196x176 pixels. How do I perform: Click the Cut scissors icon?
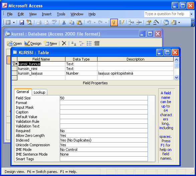pyautogui.click(x=64, y=22)
